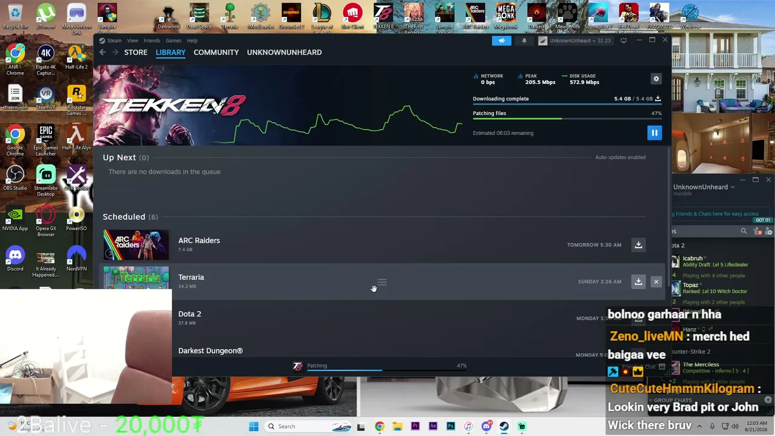The height and width of the screenshot is (436, 775).
Task: Select the OBS Studio desktop icon
Action: [x=15, y=178]
